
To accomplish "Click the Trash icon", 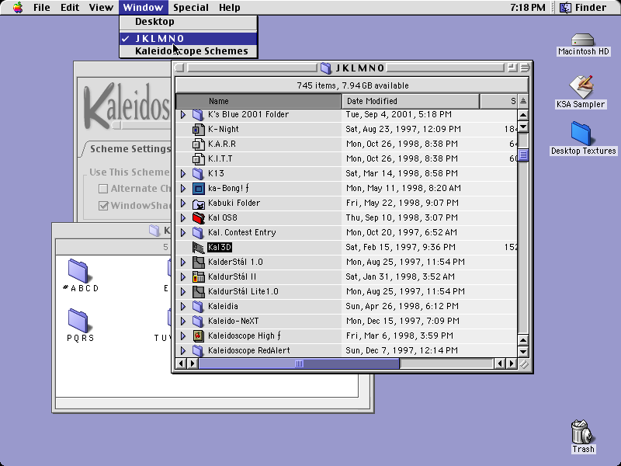I will [x=582, y=432].
